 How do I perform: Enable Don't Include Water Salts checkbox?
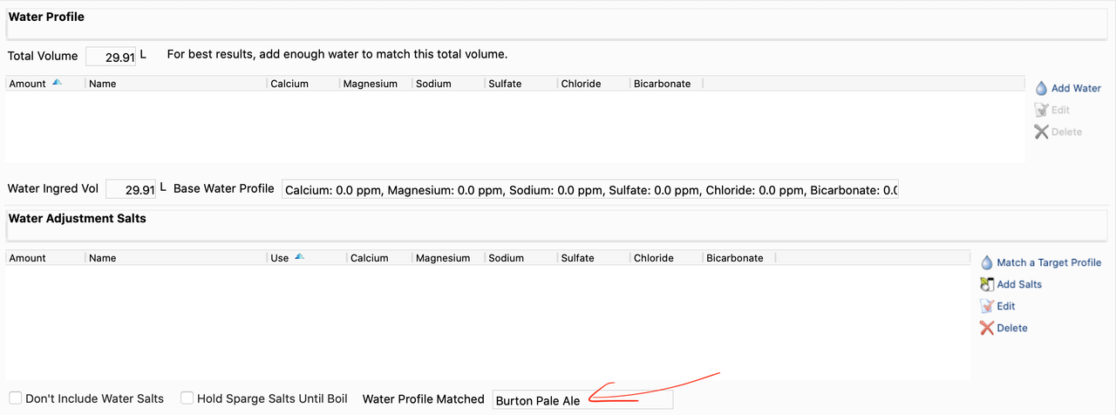coord(15,398)
